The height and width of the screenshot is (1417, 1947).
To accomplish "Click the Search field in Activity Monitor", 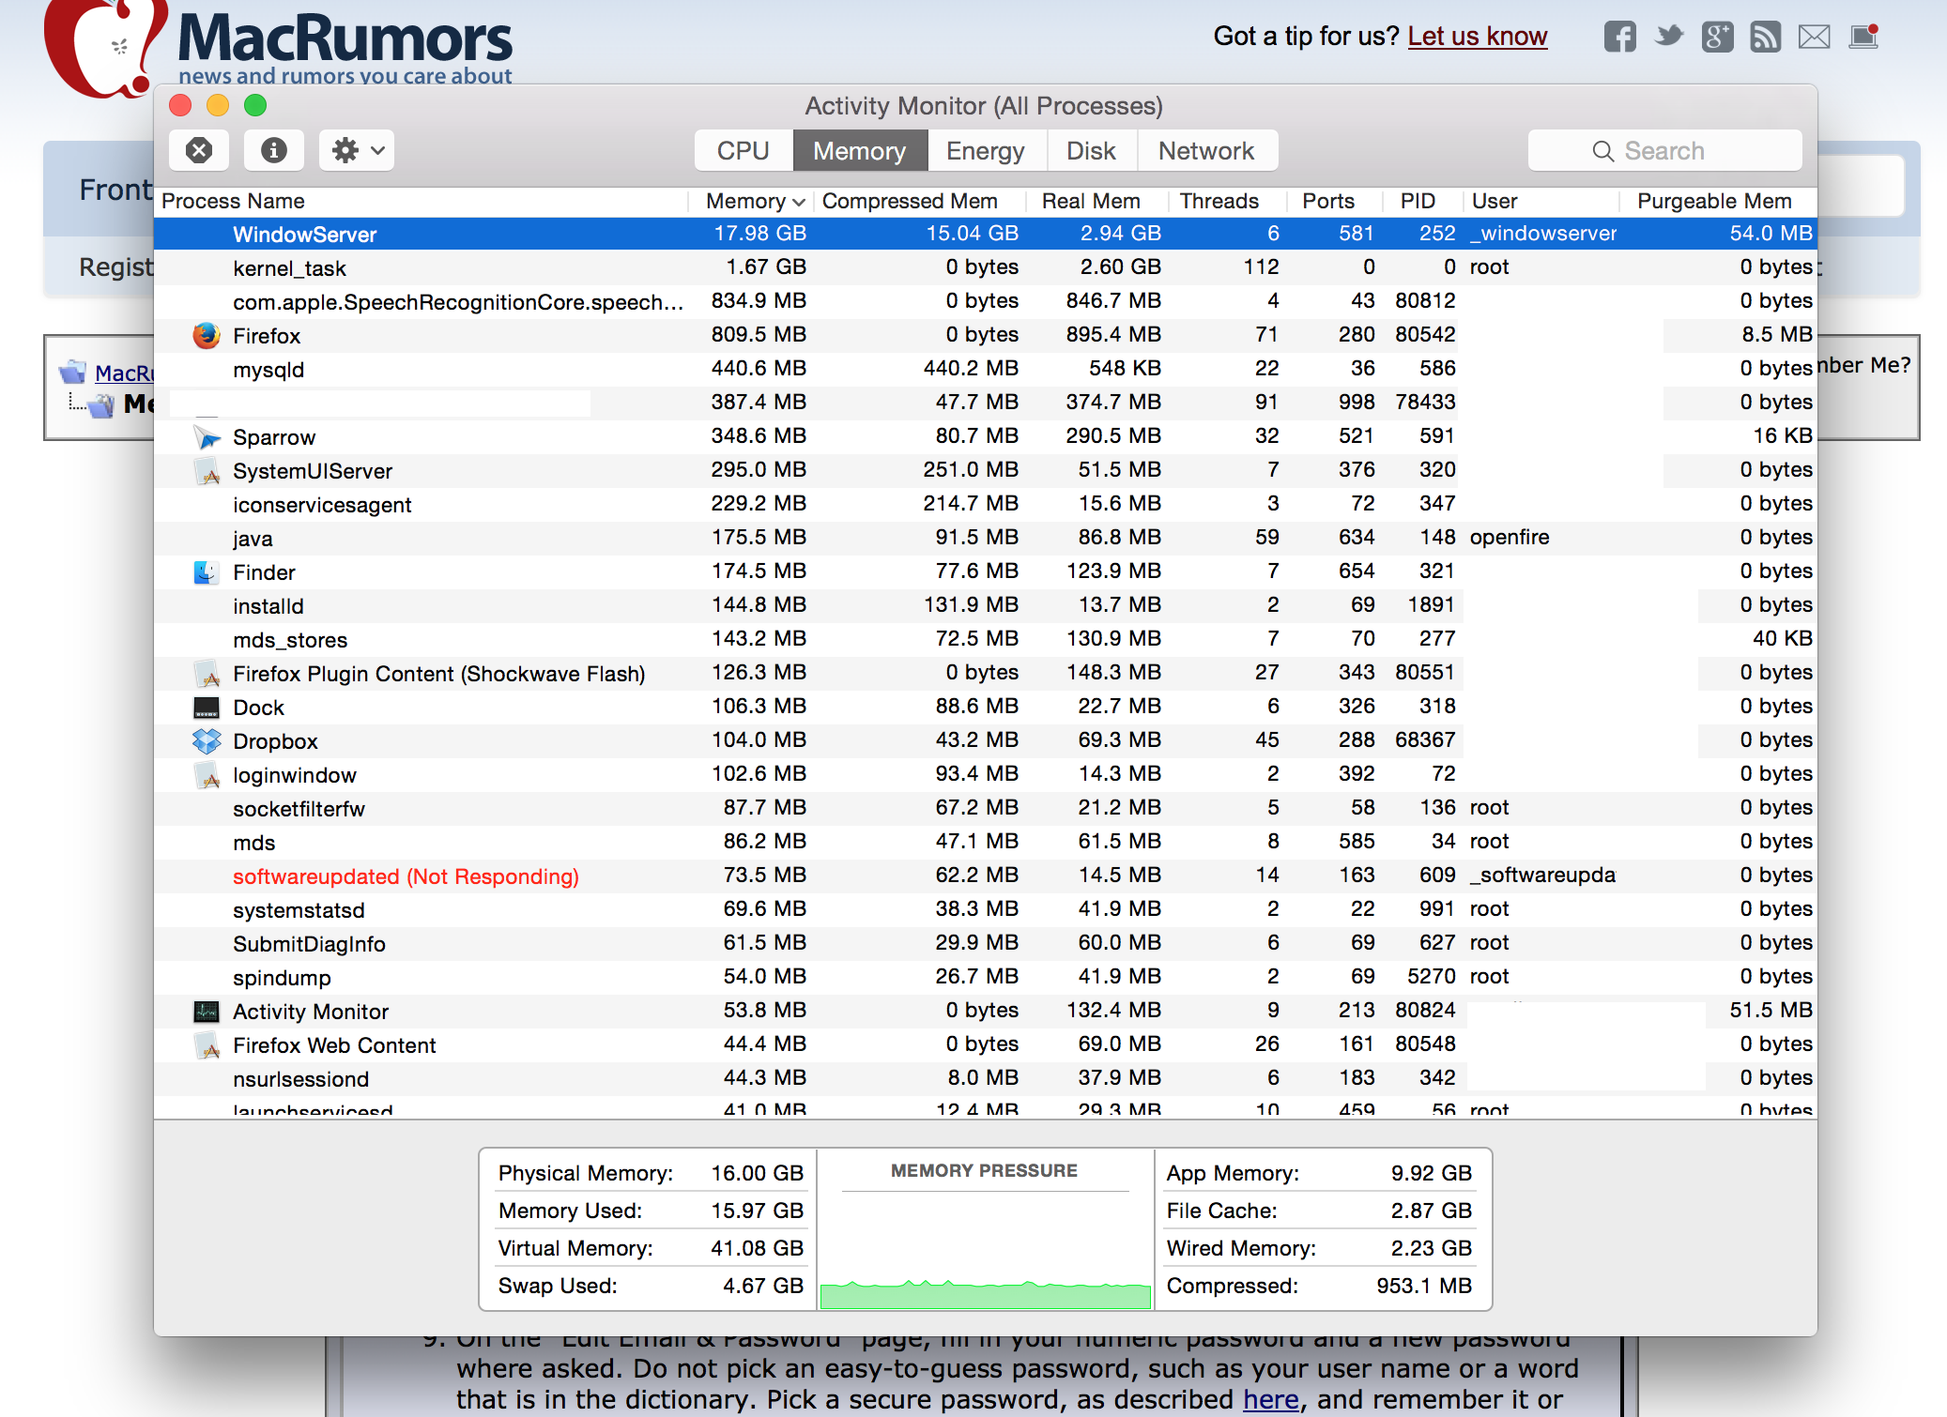I will coord(1664,150).
